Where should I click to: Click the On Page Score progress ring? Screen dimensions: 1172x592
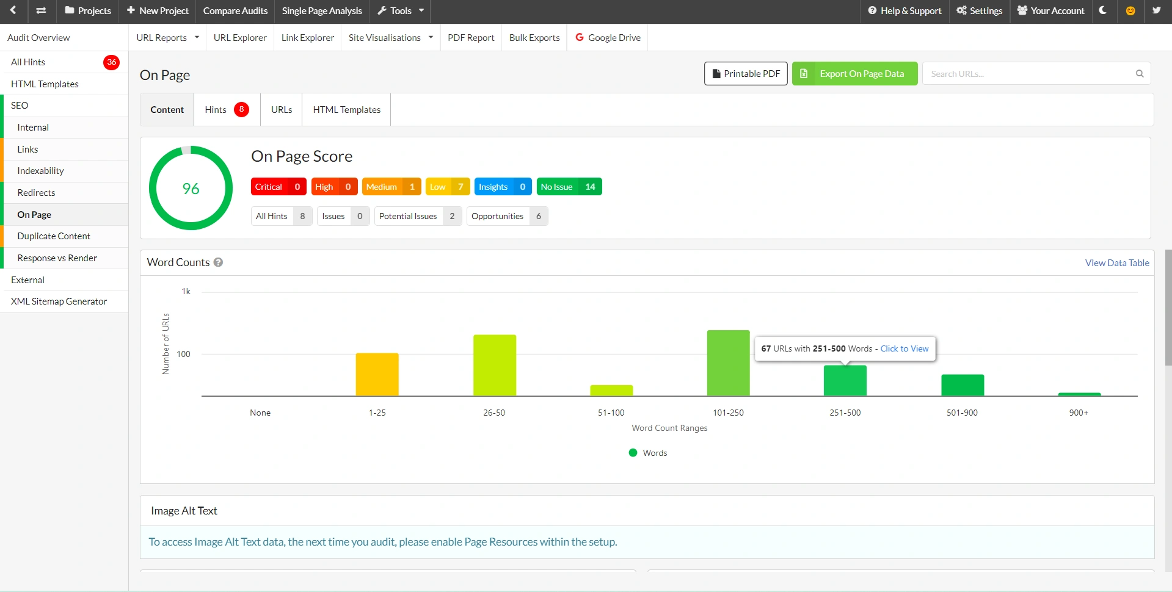191,188
